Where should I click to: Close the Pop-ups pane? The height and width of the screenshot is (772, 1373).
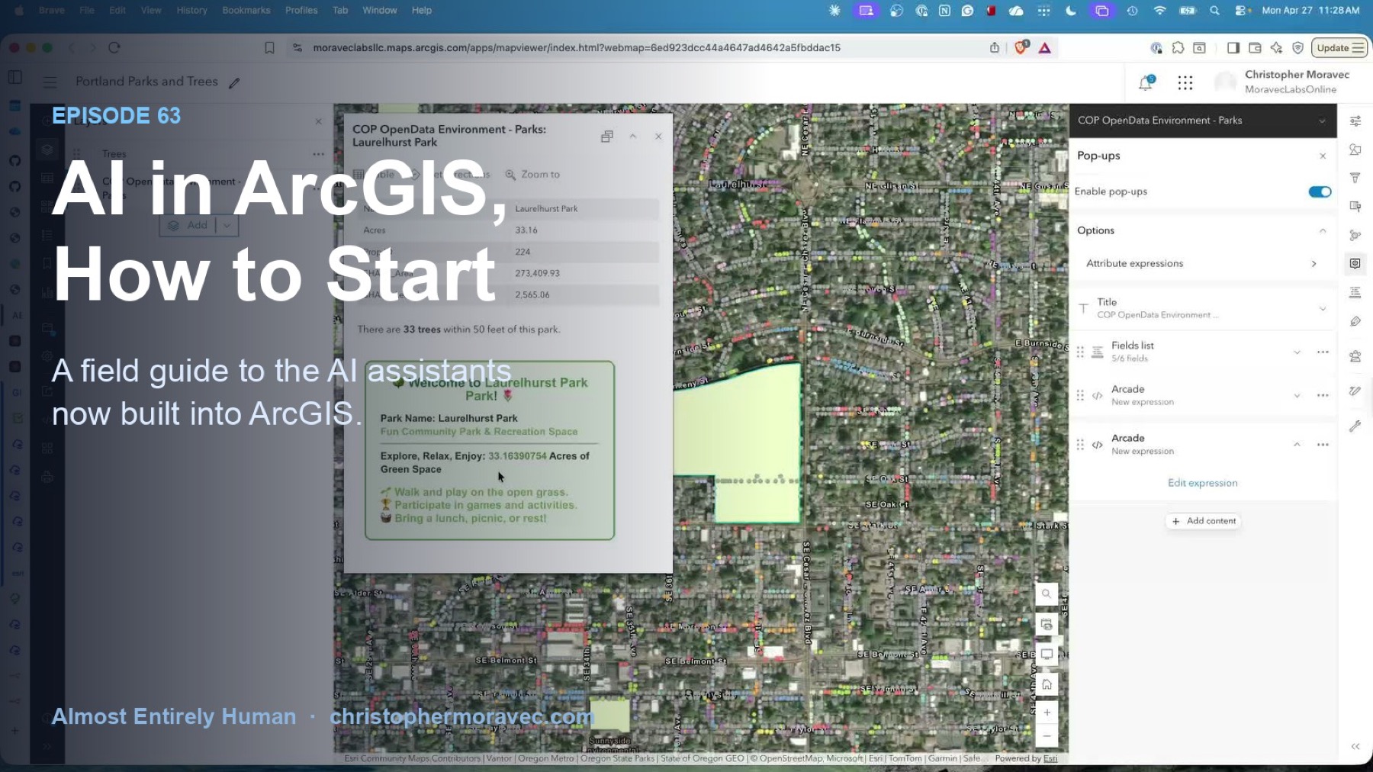[x=1323, y=156]
